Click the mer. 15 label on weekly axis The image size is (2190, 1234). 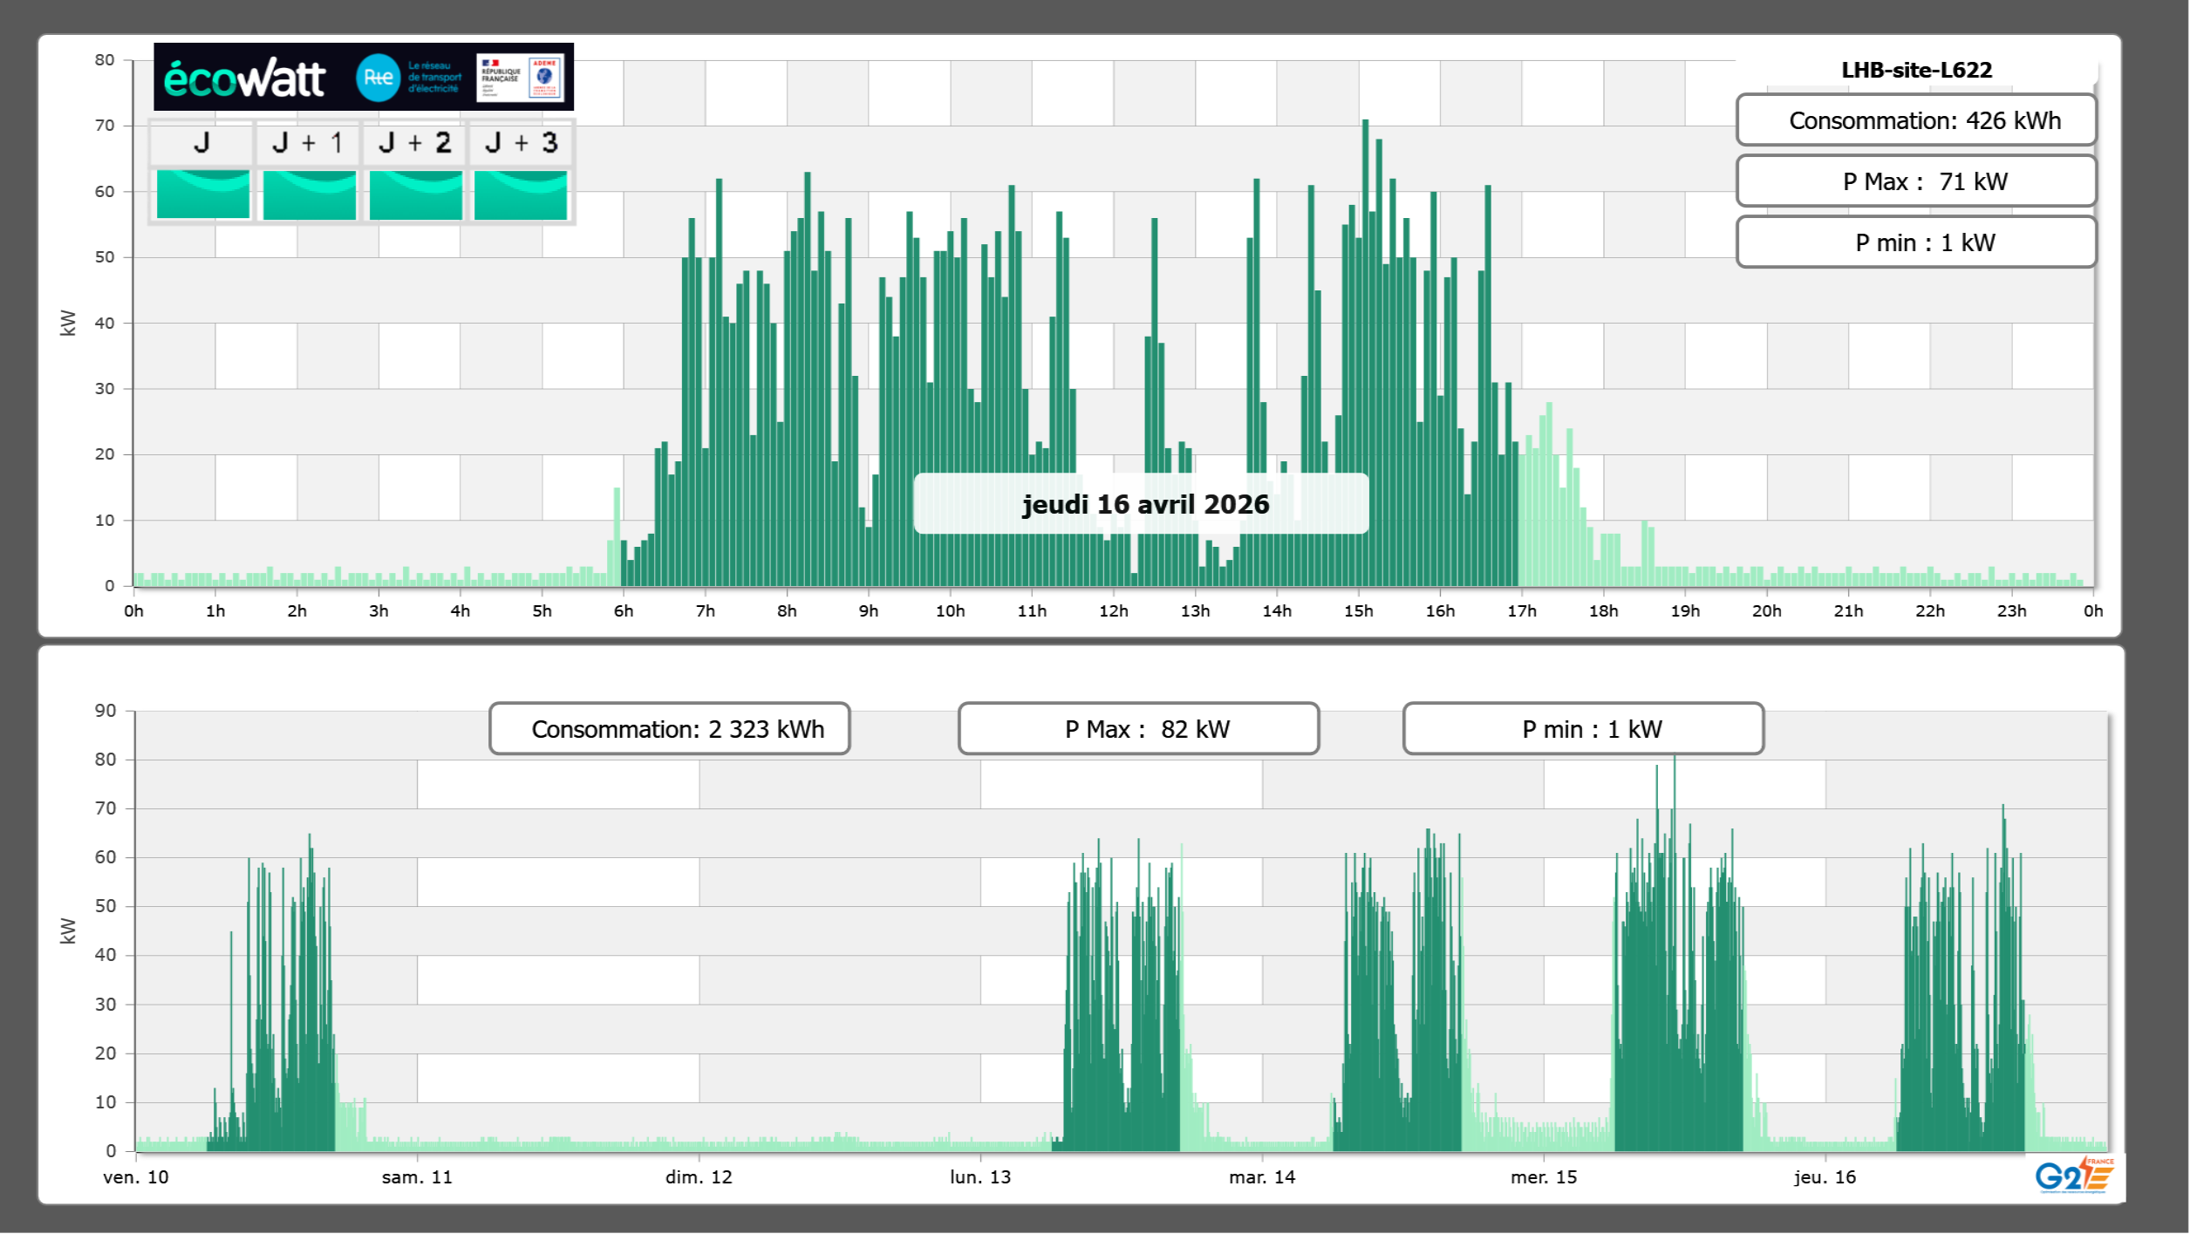1543,1177
